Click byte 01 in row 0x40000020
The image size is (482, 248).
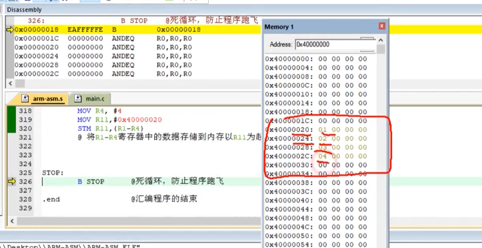click(323, 130)
